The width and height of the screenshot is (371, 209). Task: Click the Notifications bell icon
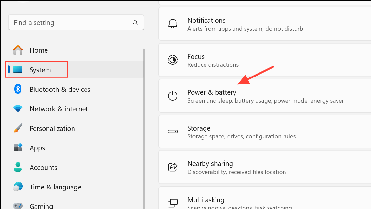point(173,23)
